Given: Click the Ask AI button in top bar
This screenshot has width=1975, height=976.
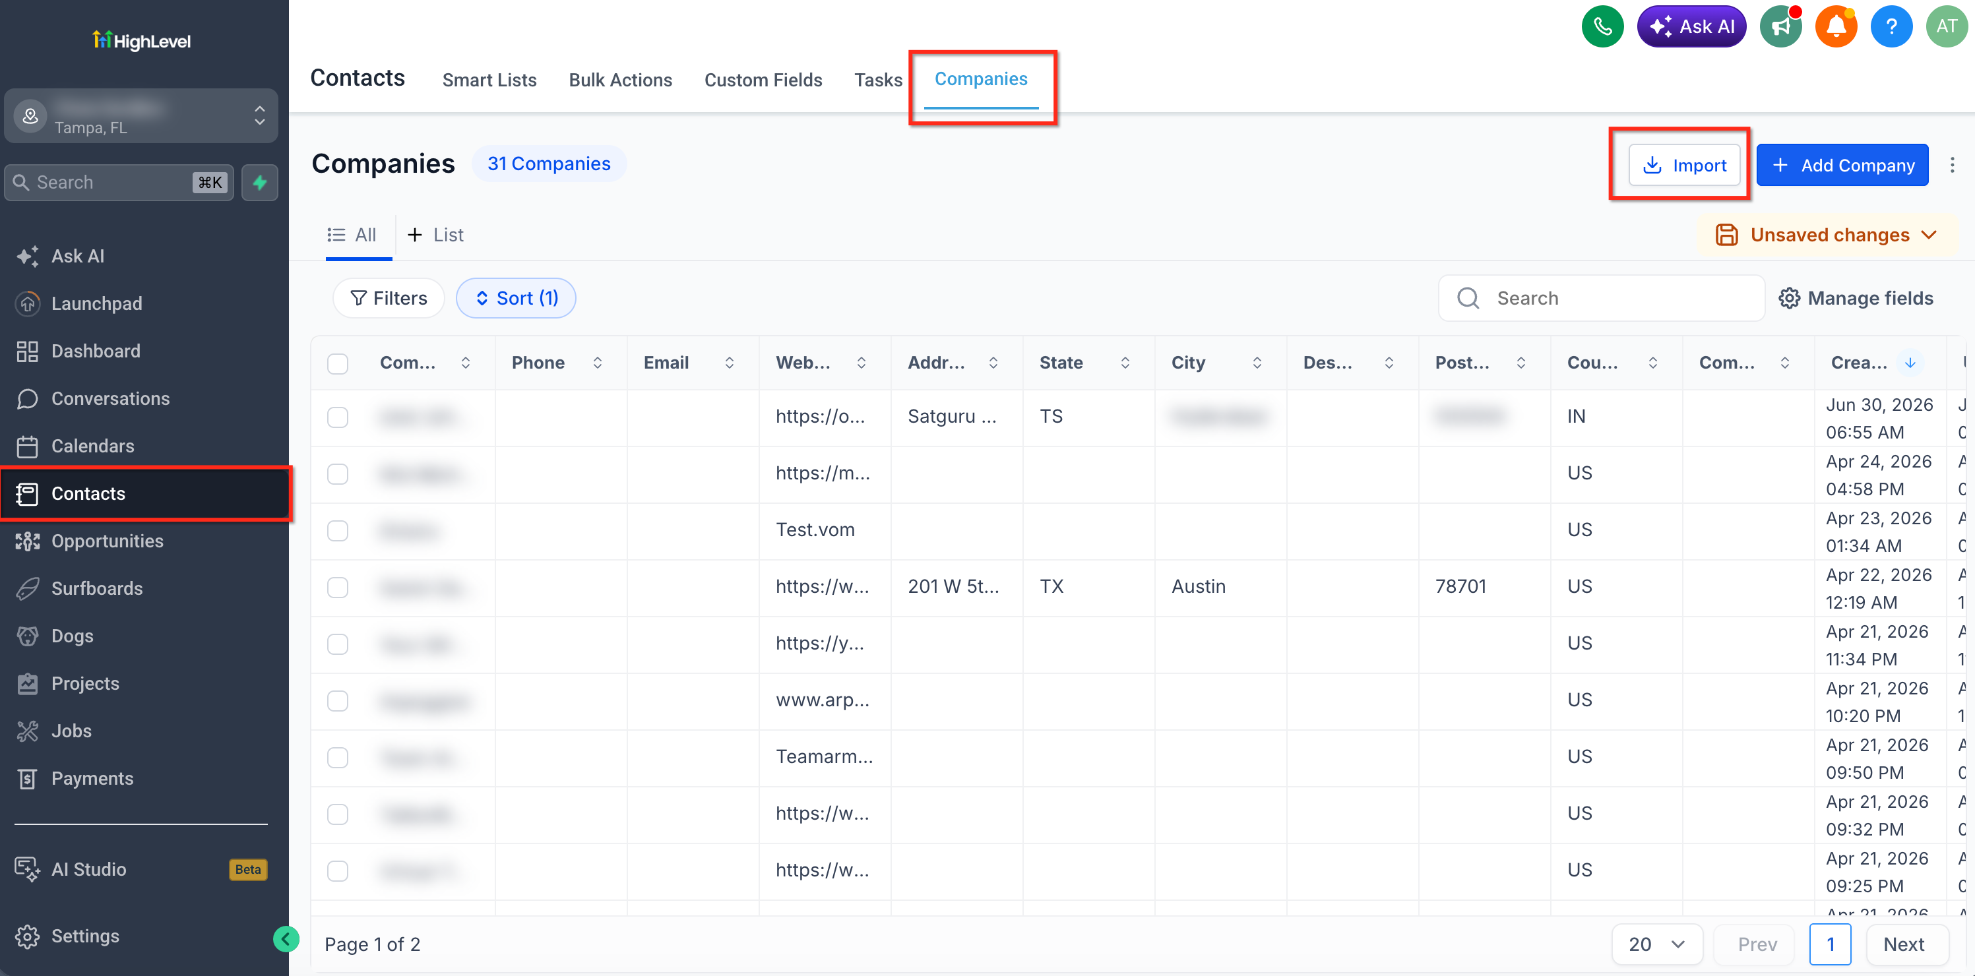Looking at the screenshot, I should 1691,27.
